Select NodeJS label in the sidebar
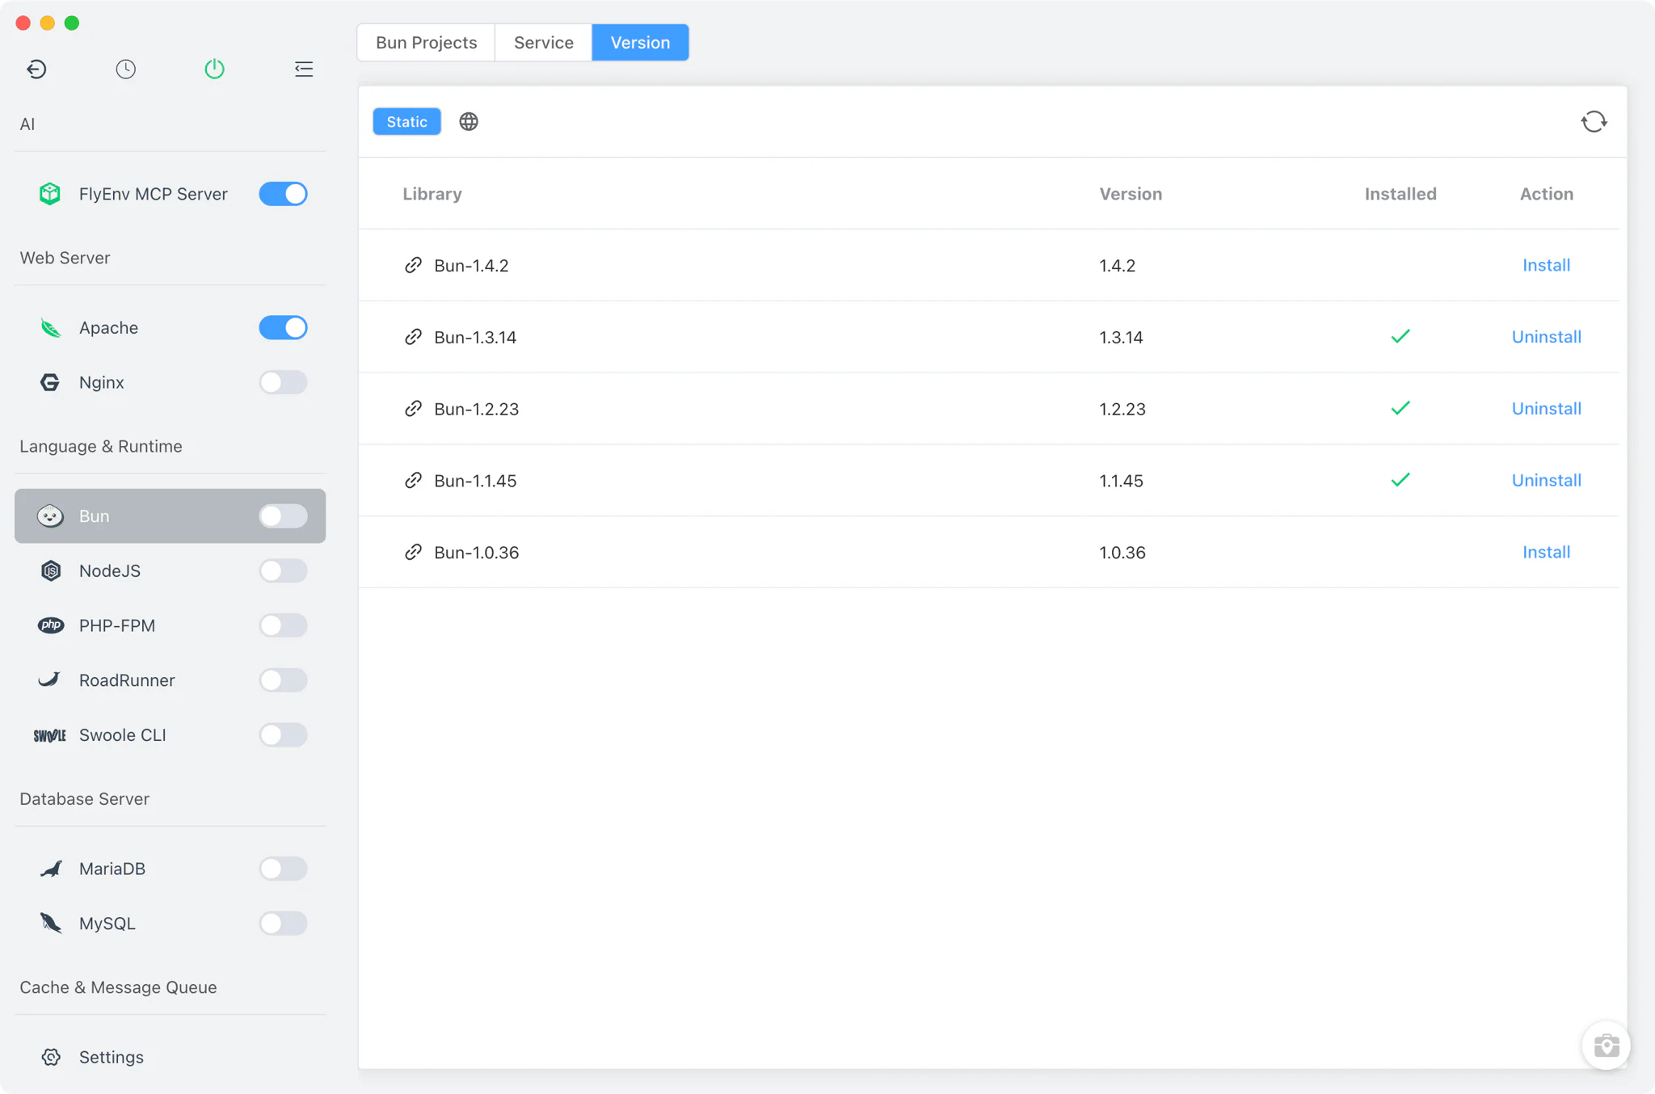The image size is (1655, 1094). pos(110,570)
